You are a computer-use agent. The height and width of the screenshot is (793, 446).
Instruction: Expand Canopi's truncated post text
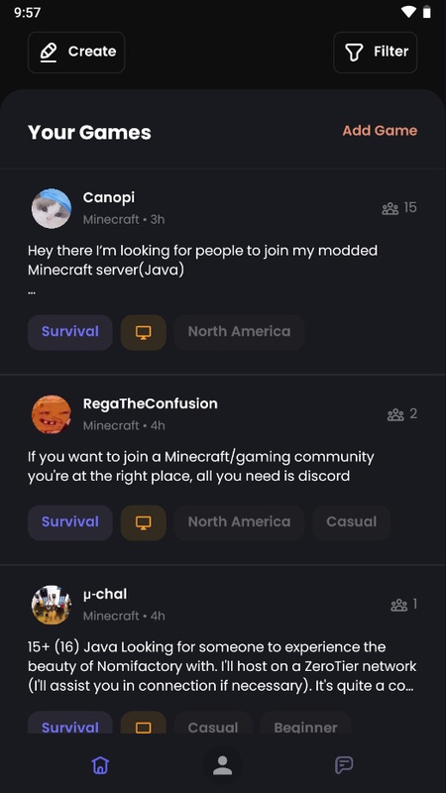point(202,271)
